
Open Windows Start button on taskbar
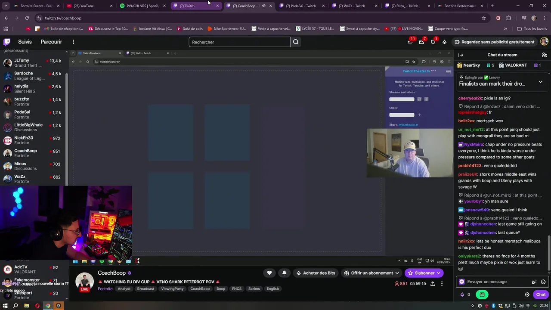click(x=5, y=306)
